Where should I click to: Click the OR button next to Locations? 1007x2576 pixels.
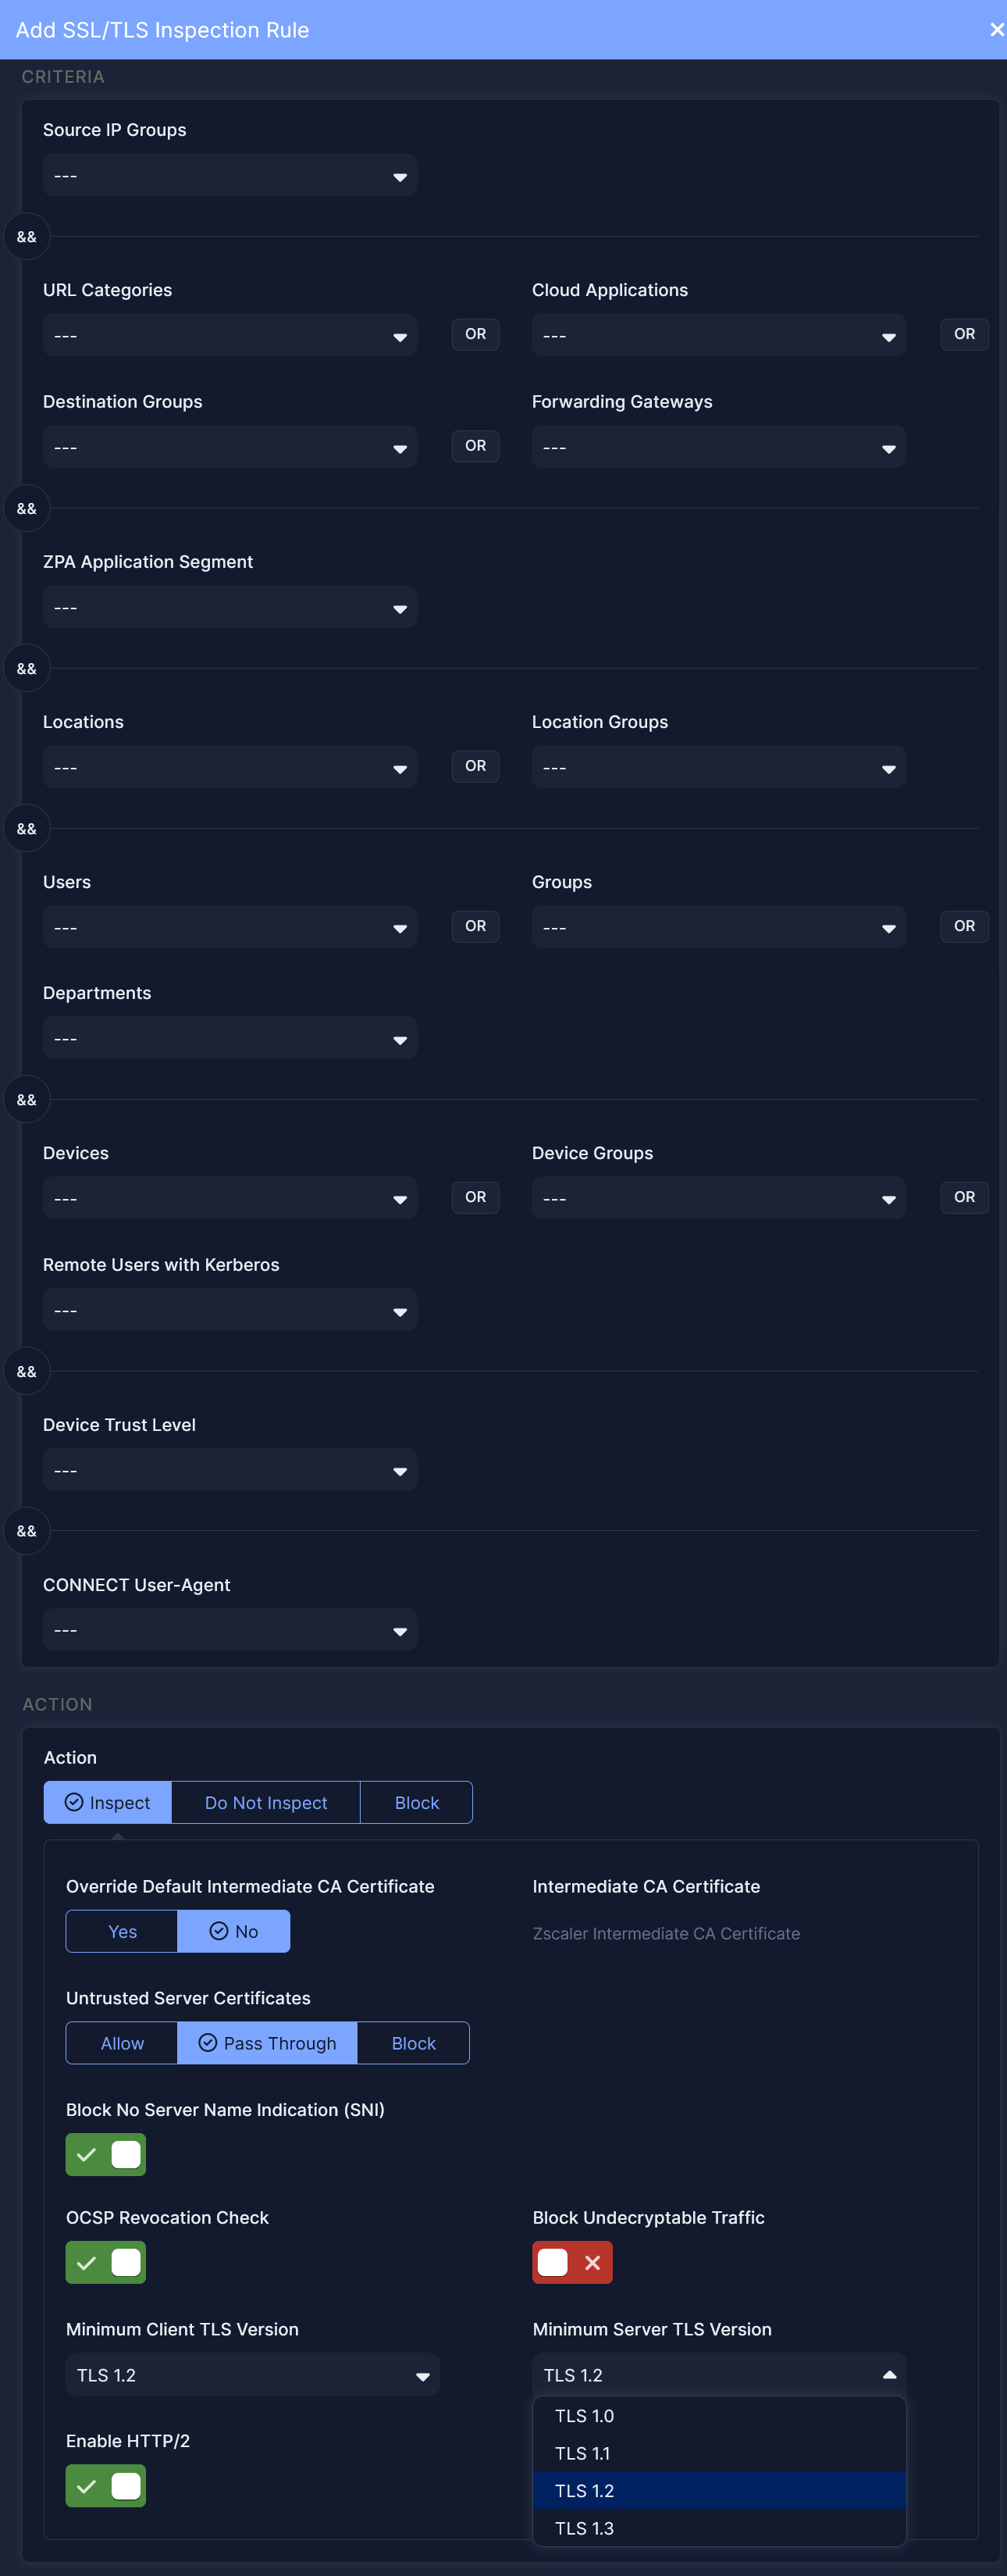475,766
